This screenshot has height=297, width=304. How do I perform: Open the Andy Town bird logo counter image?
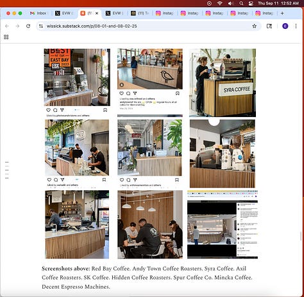pyautogui.click(x=150, y=69)
